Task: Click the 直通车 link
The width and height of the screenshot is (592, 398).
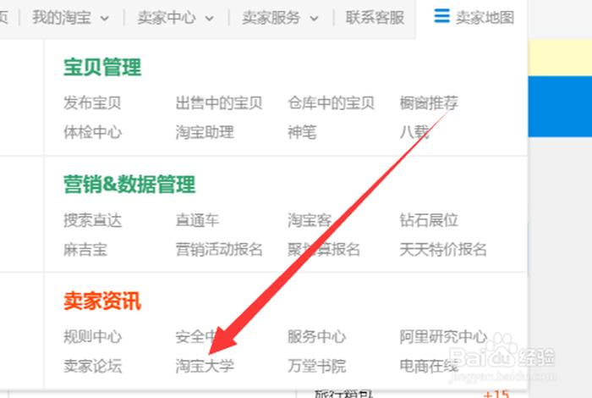Action: (x=197, y=220)
